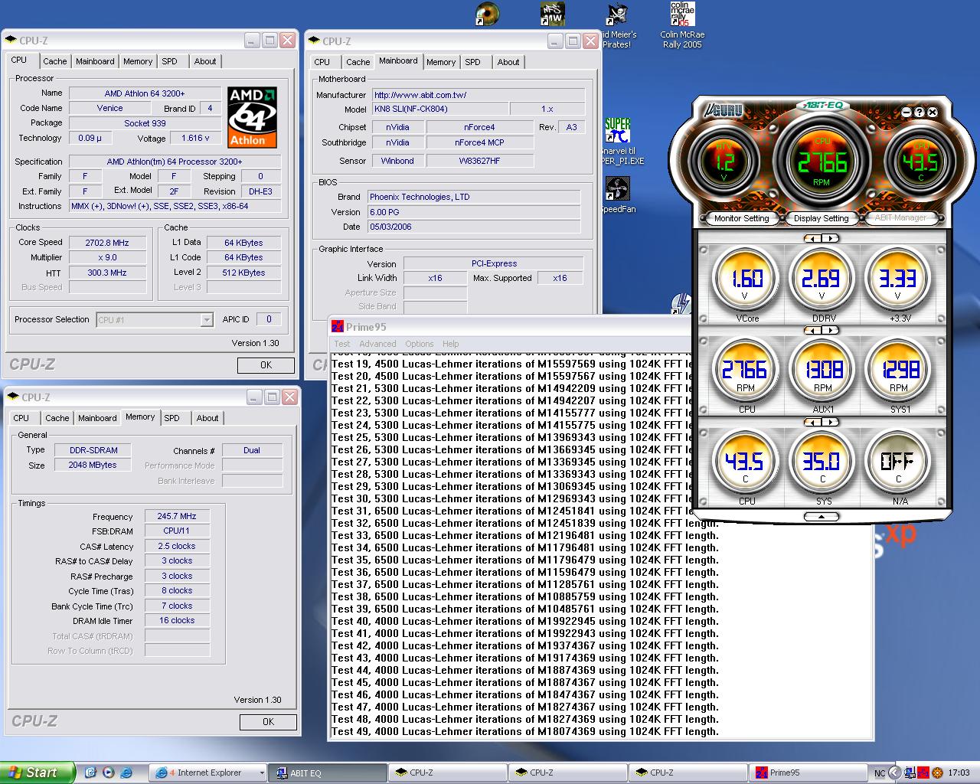Switch to CPU tab in Memory window
The image size is (980, 784).
[21, 418]
